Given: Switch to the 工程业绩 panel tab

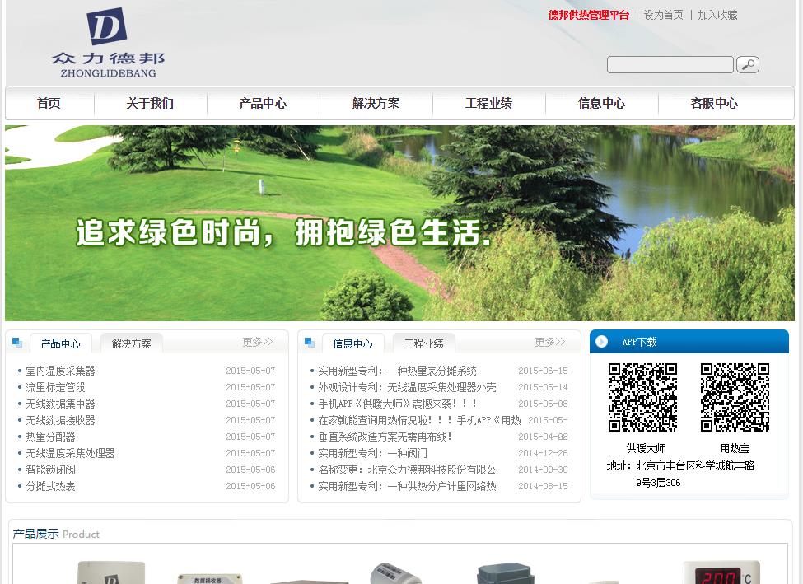Looking at the screenshot, I should pyautogui.click(x=424, y=343).
